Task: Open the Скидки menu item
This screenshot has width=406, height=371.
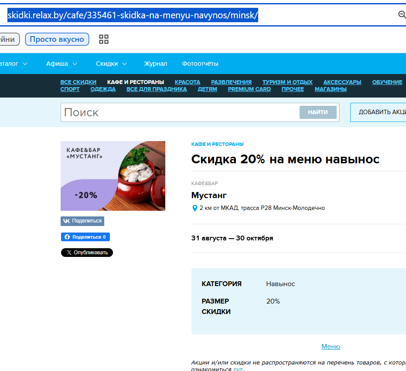Action: pyautogui.click(x=107, y=64)
